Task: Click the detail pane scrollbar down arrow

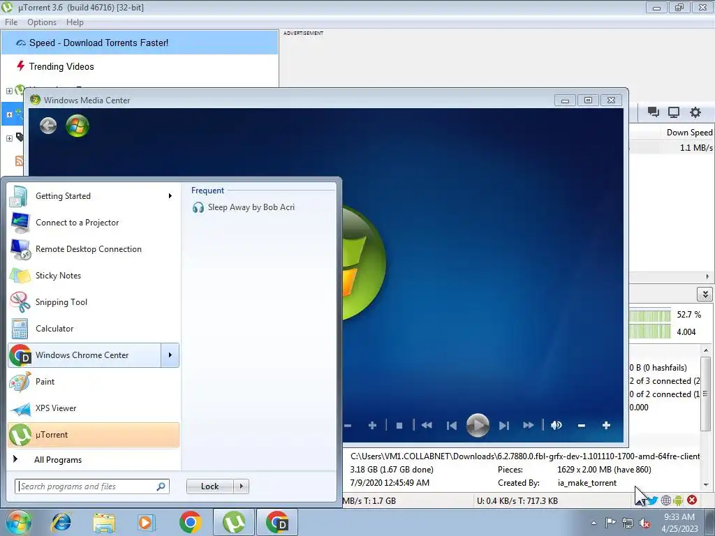Action: 706,485
